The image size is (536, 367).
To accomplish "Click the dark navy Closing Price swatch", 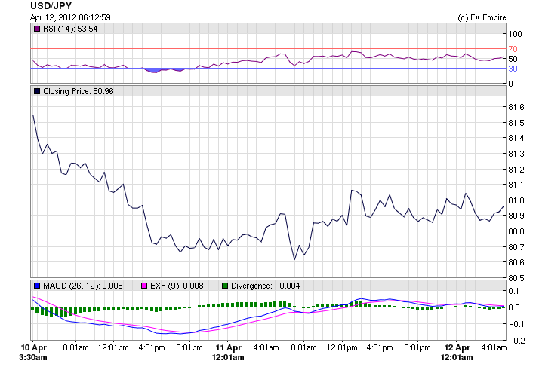I will click(37, 91).
